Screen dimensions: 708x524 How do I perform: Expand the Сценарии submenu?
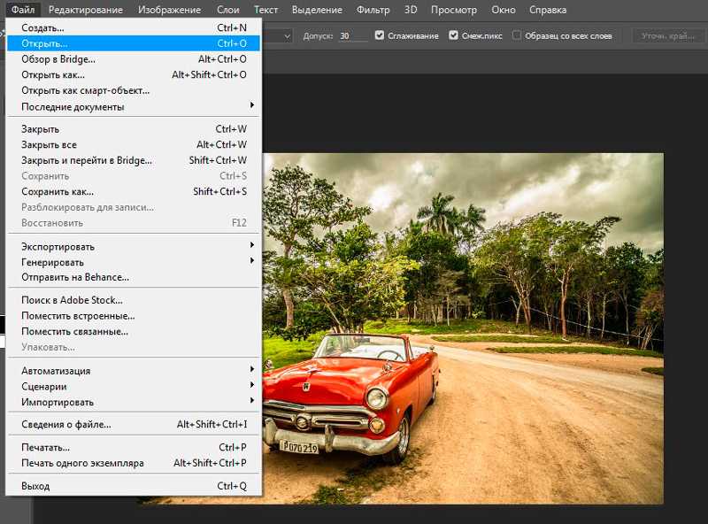(134, 387)
